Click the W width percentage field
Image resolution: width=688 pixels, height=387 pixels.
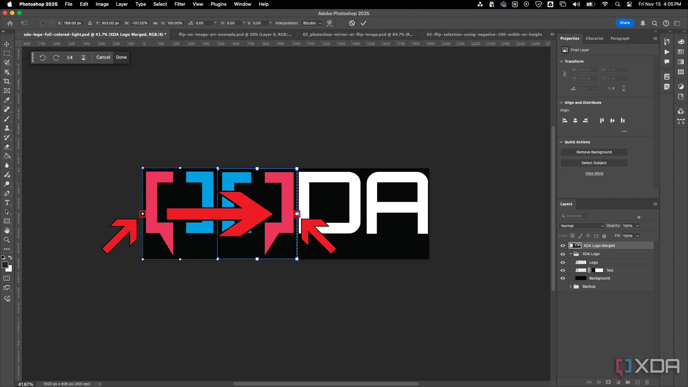(x=140, y=23)
